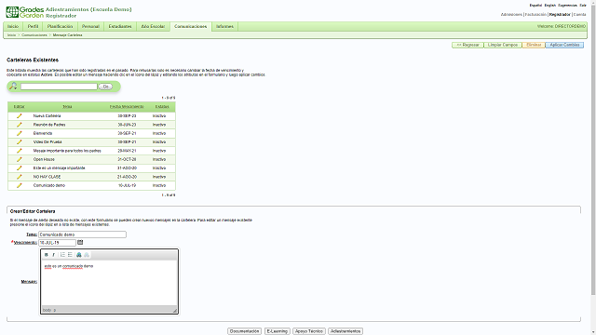Click inside the Mensaje editor text area
This screenshot has width=596, height=335.
[109, 283]
